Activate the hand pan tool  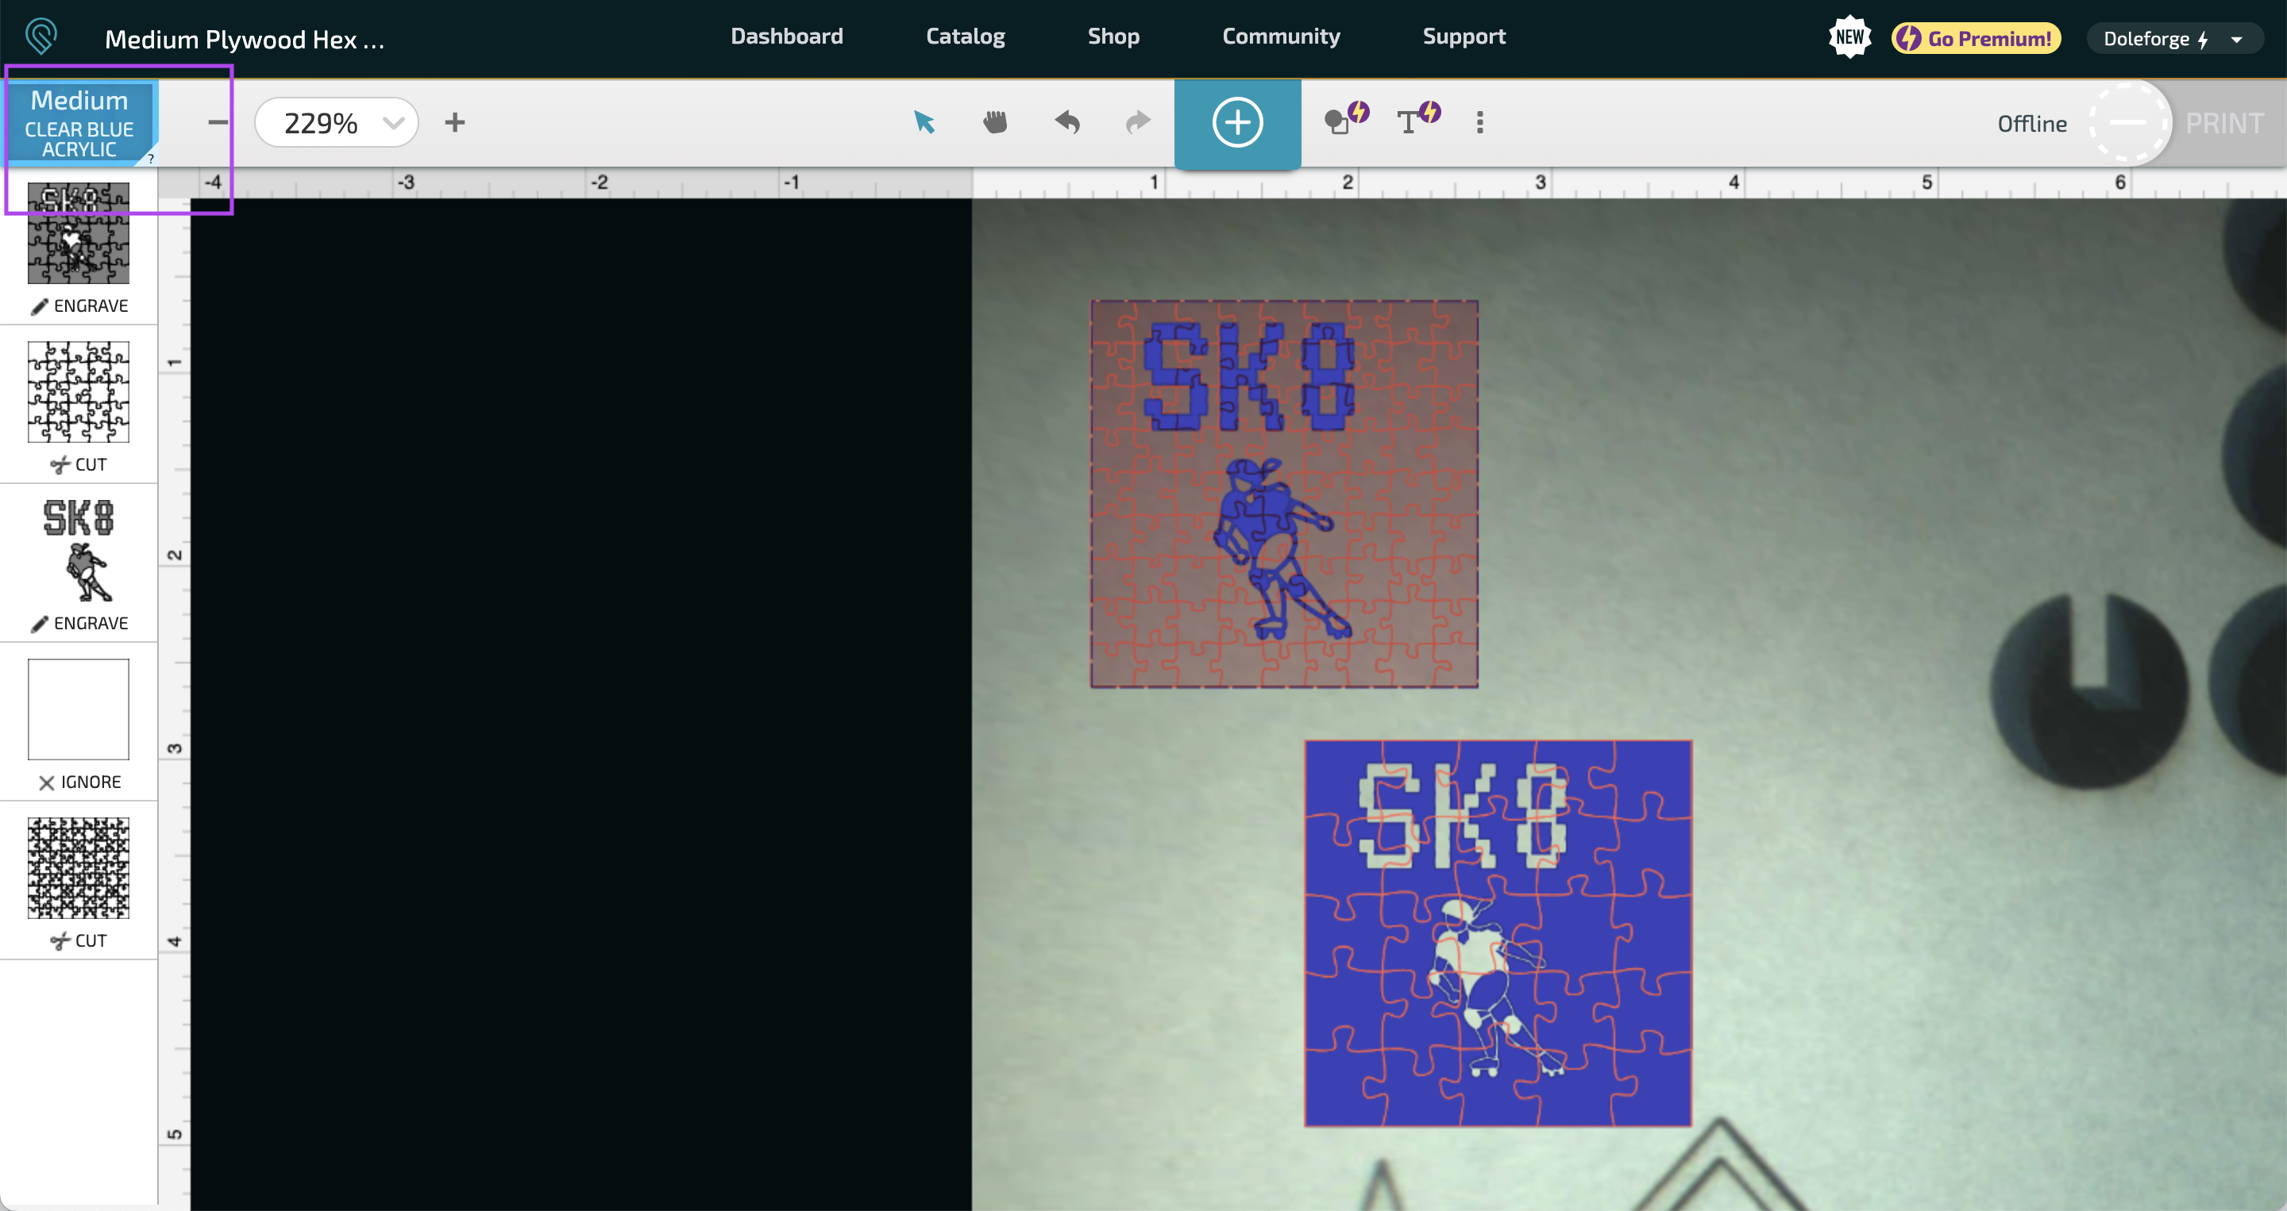point(995,122)
